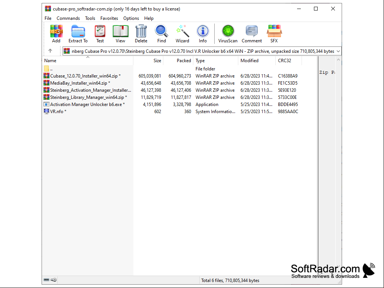Click the parent folder icon
Screen dimensions: 384x288
pos(46,69)
